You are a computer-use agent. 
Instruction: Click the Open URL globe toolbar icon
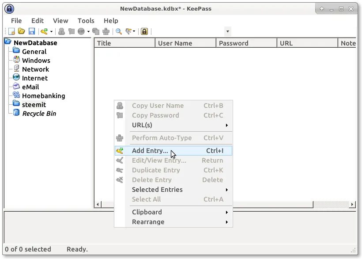click(81, 31)
